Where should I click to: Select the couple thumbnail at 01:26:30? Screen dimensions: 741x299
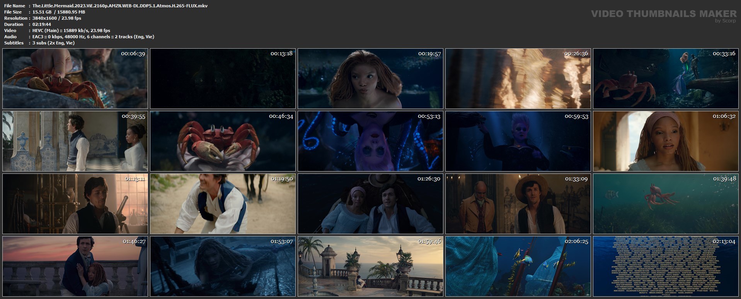(370, 204)
